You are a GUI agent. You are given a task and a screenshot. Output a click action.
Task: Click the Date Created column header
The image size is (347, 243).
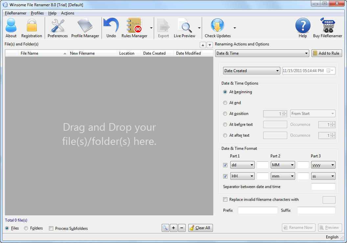157,53
